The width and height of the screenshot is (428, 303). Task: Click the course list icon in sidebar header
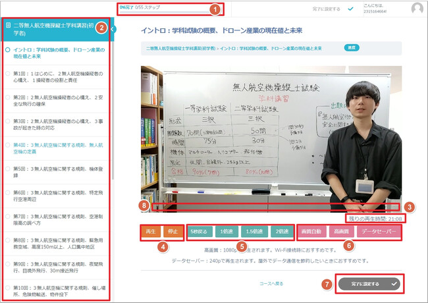coord(8,25)
